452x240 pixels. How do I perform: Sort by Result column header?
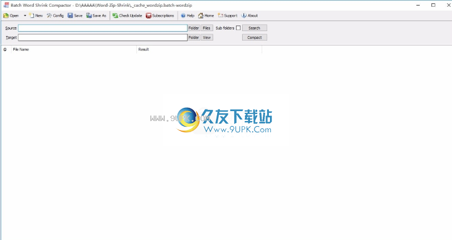199,49
